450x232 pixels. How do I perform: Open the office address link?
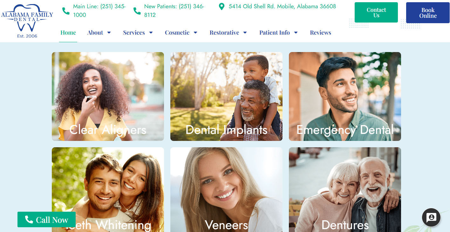tap(282, 6)
